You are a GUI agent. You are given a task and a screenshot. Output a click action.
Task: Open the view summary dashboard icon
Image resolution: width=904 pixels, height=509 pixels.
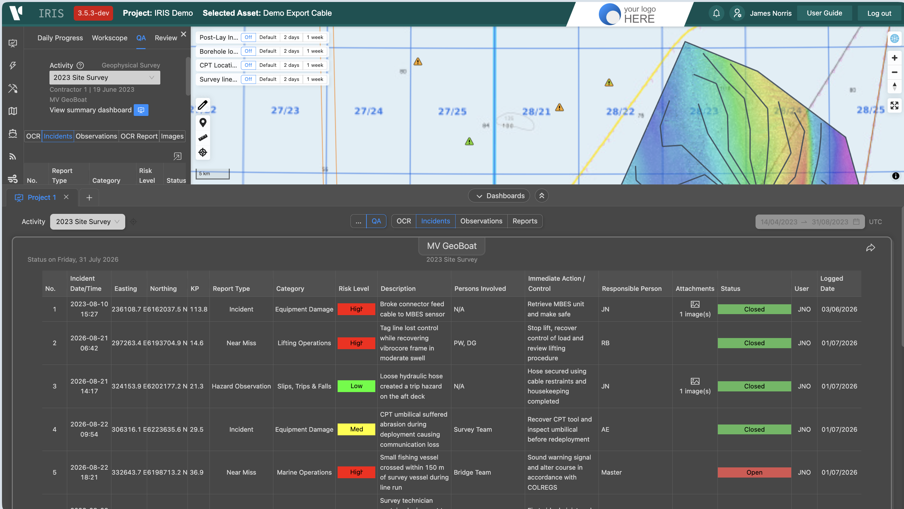(141, 110)
